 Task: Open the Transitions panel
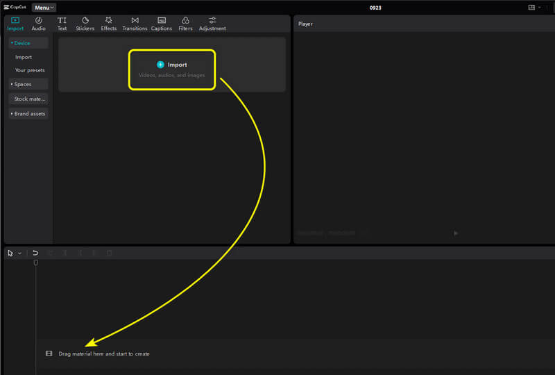pyautogui.click(x=135, y=24)
